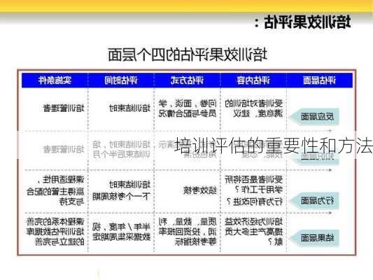
Task: Click the '行为层面' arrow label
Action: (314, 201)
